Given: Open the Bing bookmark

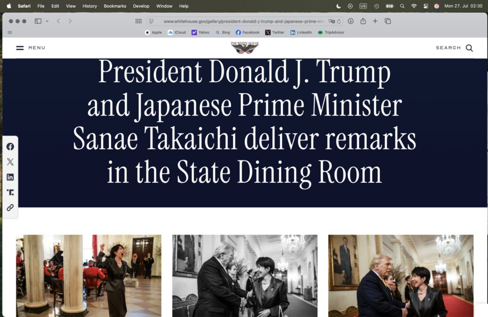Looking at the screenshot, I should pos(223,32).
